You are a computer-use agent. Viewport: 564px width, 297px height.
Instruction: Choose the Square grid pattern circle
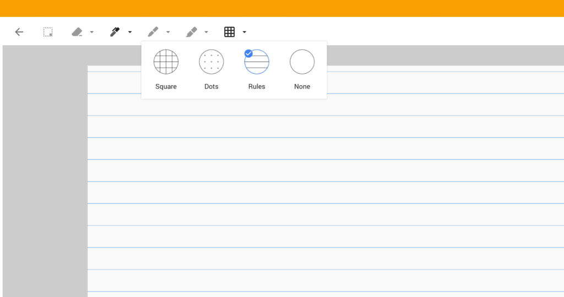[166, 62]
